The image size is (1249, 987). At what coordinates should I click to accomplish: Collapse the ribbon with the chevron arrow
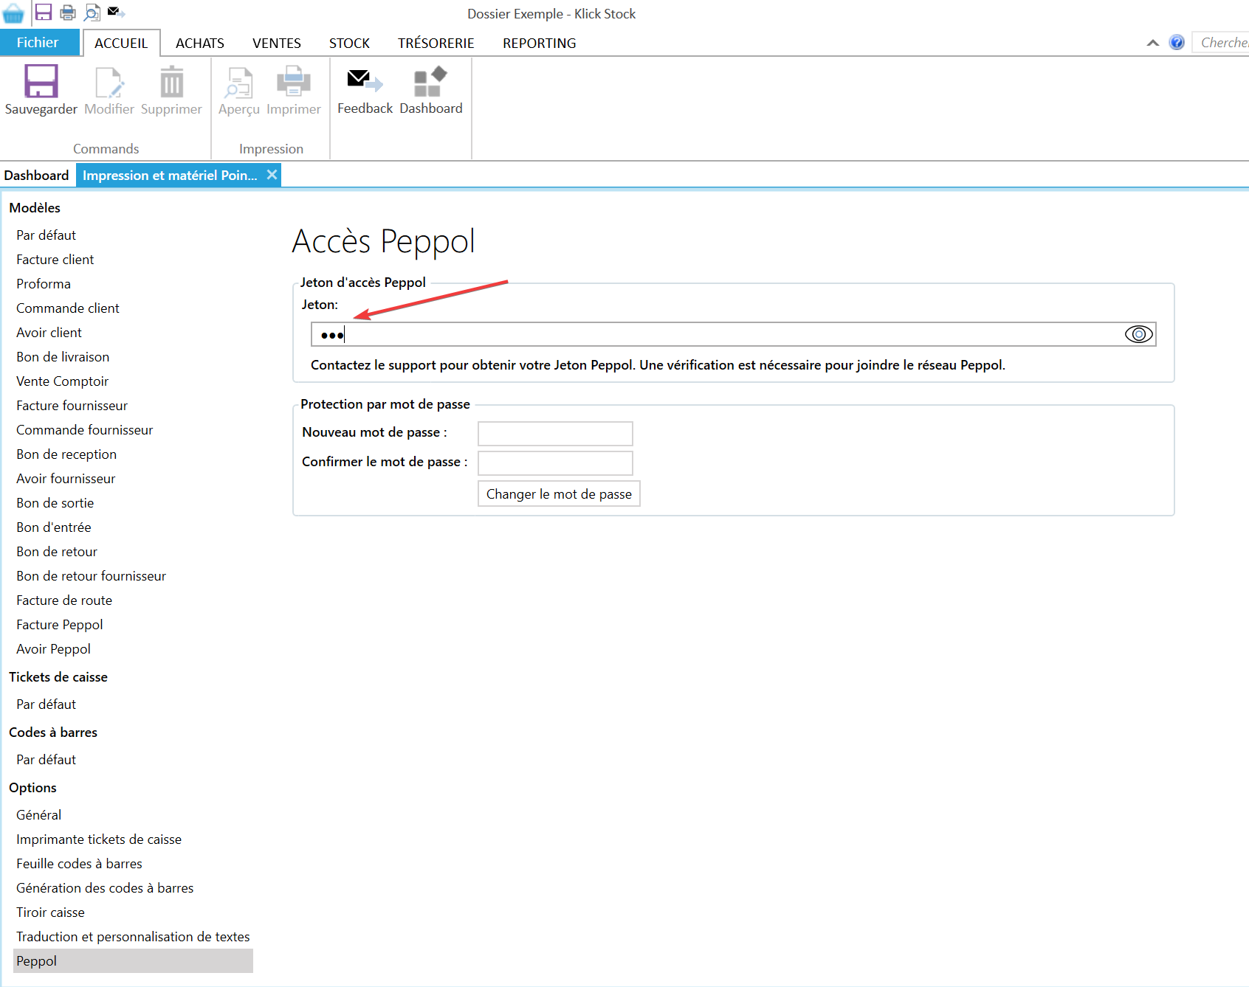1152,43
